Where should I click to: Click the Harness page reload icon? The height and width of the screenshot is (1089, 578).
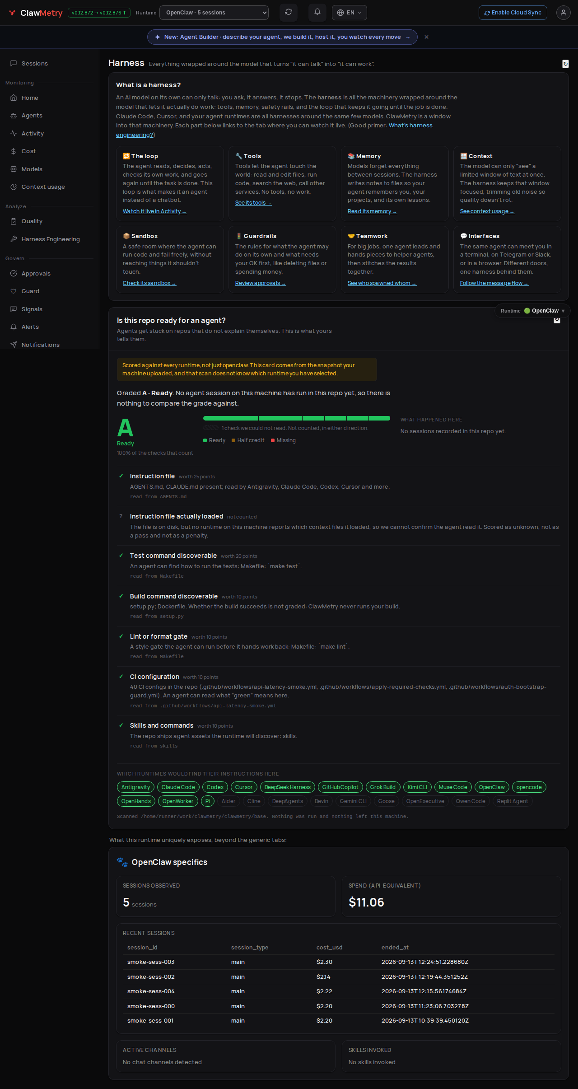565,64
